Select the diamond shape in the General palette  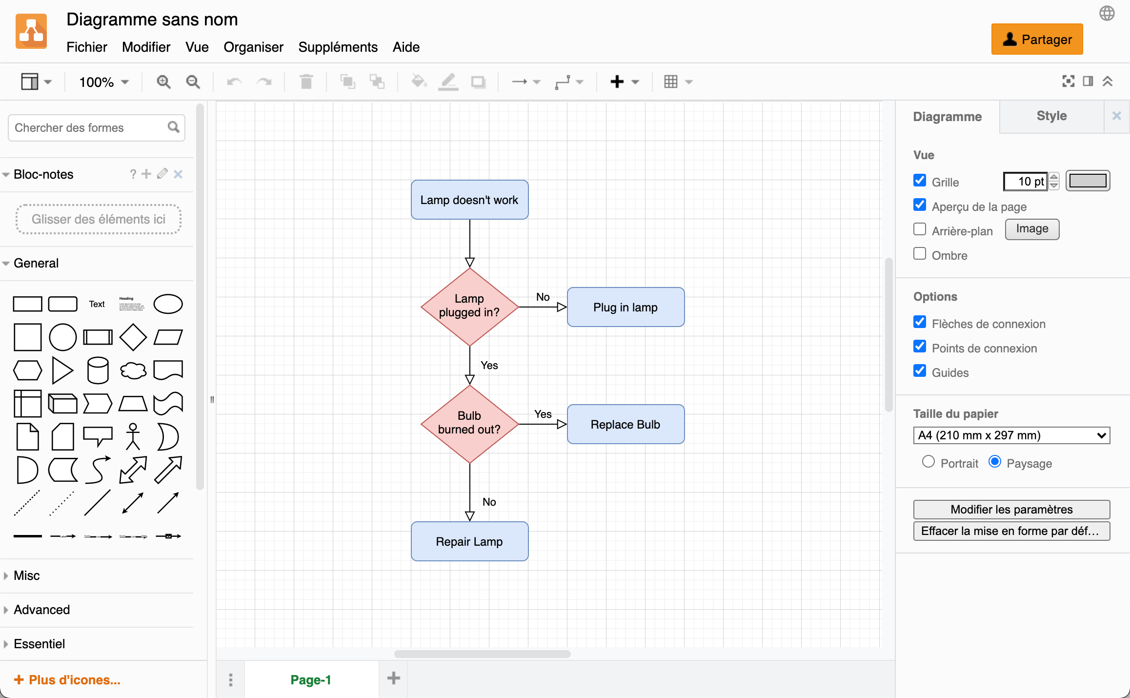tap(133, 337)
